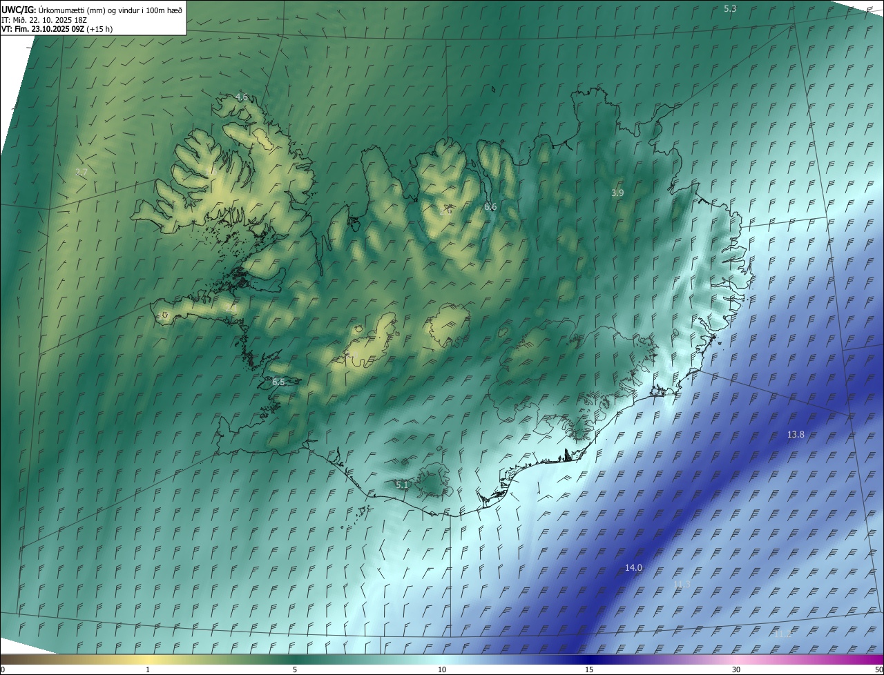Click the 50 tick label on the color scale
884x675 pixels.
878,669
